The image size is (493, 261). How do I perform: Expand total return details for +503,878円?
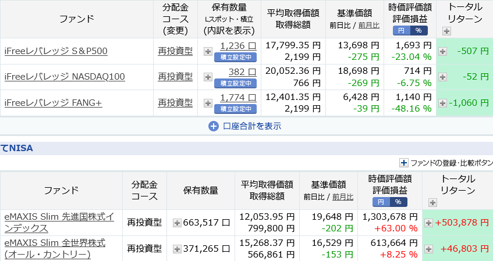[428, 223]
